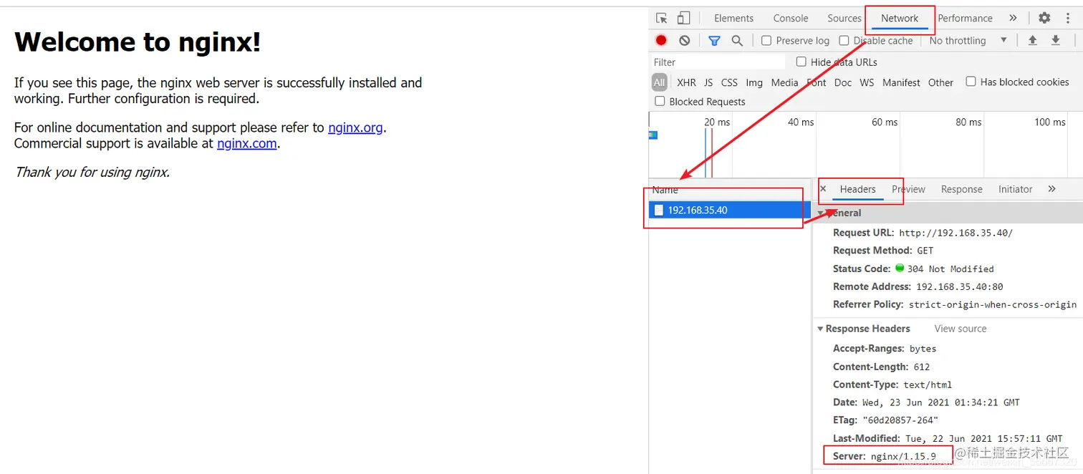Filter requests by Img

click(x=754, y=82)
